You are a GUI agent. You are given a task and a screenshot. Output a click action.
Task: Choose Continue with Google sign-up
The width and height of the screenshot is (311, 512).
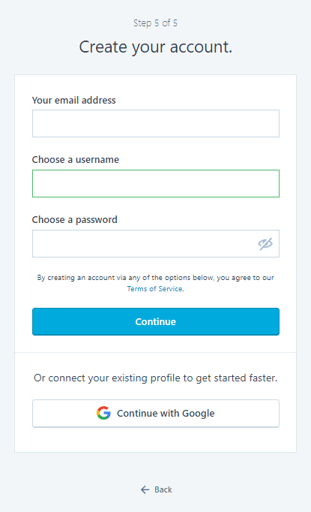click(156, 414)
